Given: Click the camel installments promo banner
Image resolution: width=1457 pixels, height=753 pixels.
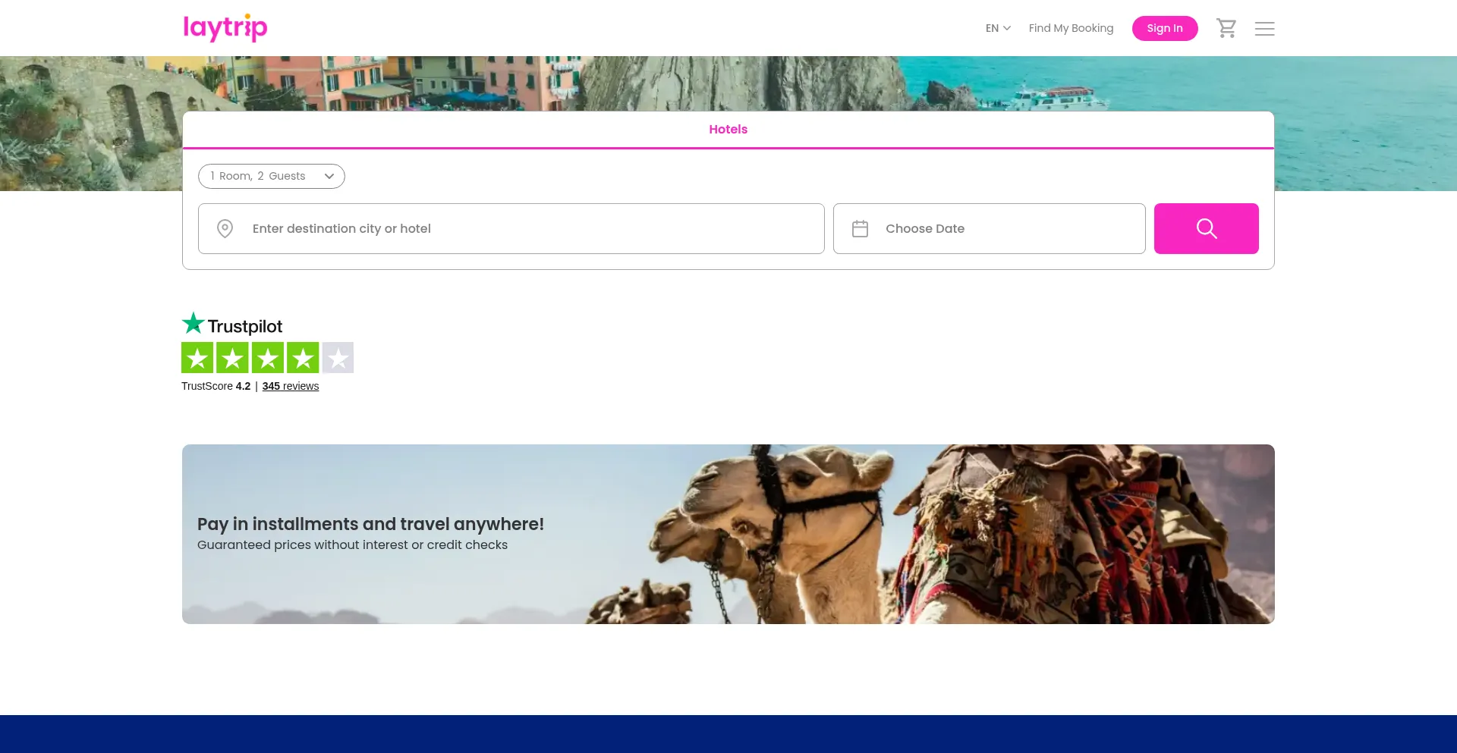Looking at the screenshot, I should [x=728, y=534].
